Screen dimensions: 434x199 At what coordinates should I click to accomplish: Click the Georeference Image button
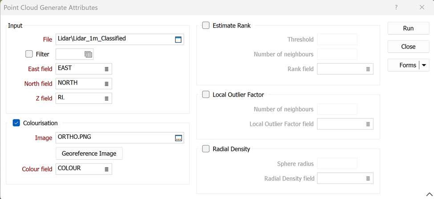point(89,154)
